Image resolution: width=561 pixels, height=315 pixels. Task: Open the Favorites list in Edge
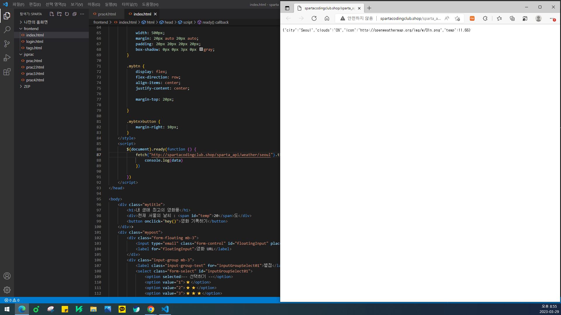coord(499,18)
